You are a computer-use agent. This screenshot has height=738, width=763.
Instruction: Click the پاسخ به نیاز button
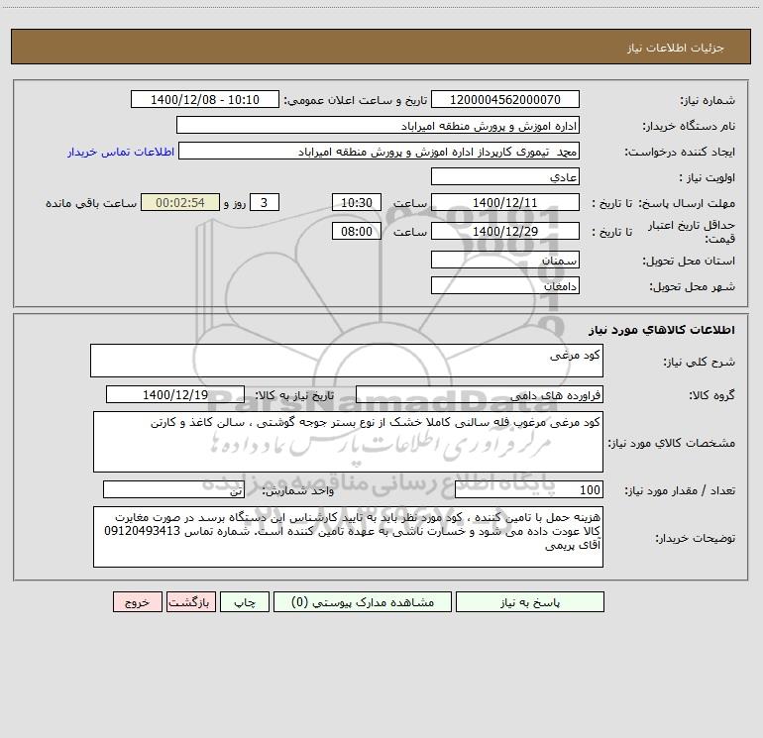pos(529,602)
